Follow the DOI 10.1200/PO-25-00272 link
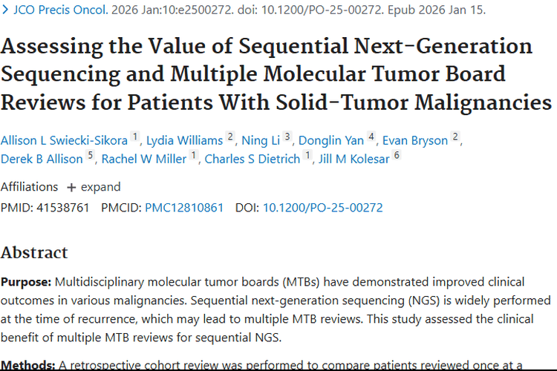The height and width of the screenshot is (371, 557). tap(323, 208)
